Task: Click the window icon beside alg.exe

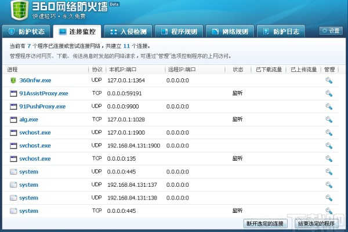Action: click(13, 119)
